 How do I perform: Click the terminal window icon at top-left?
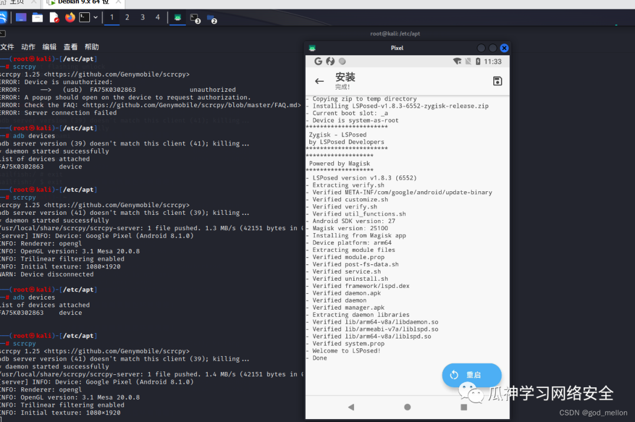2,34
